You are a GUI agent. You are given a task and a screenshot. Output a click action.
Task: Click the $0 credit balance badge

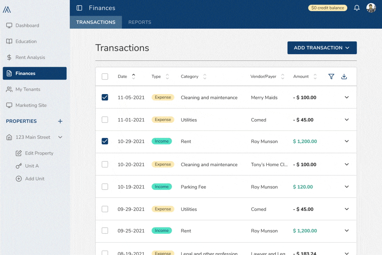(x=328, y=8)
